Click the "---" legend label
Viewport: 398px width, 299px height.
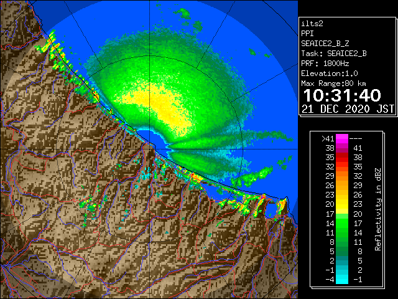(356, 139)
